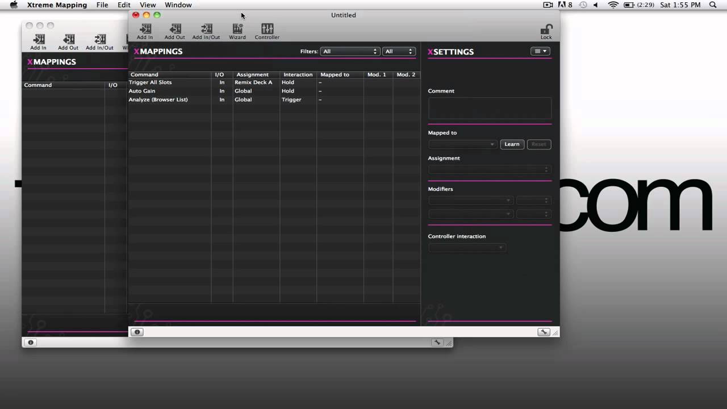Open the File menu
Image resolution: width=727 pixels, height=409 pixels.
(102, 5)
